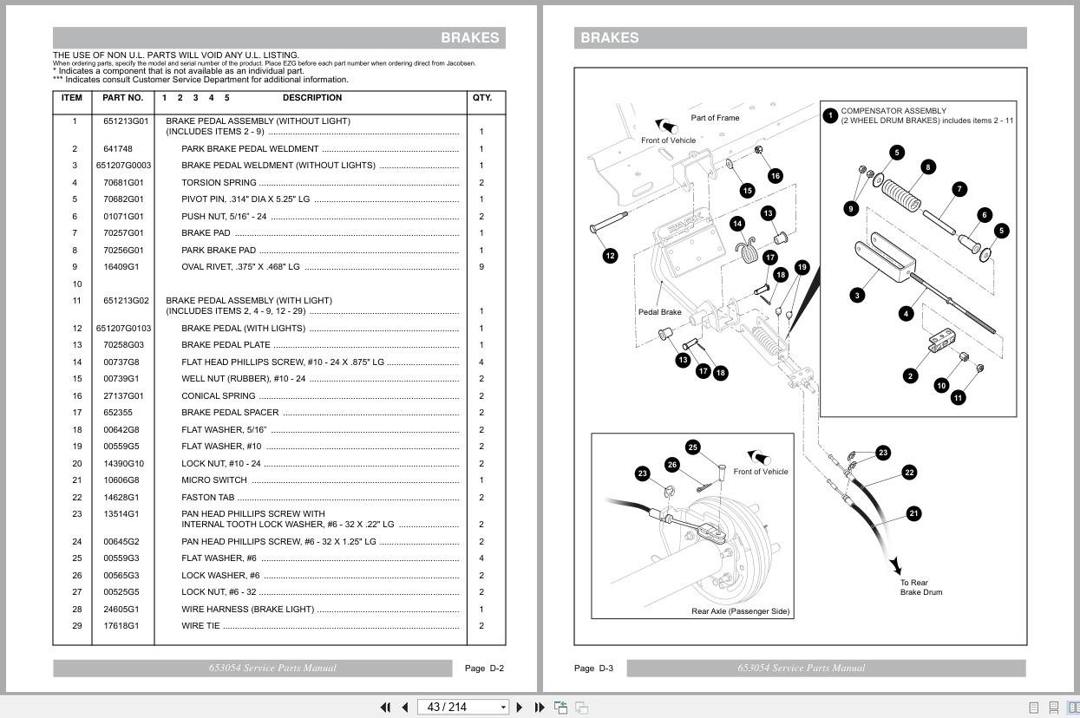This screenshot has width=1080, height=718.
Task: Click the PART NO. column header
Action: 122,98
